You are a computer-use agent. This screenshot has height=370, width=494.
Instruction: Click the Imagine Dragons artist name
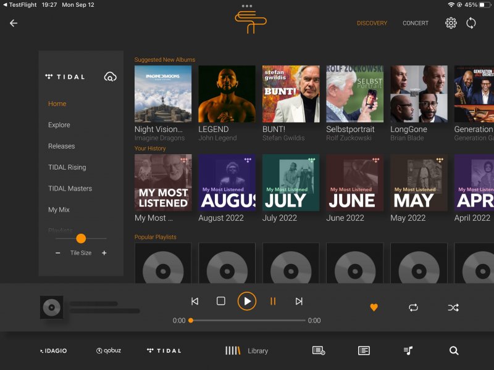(159, 138)
